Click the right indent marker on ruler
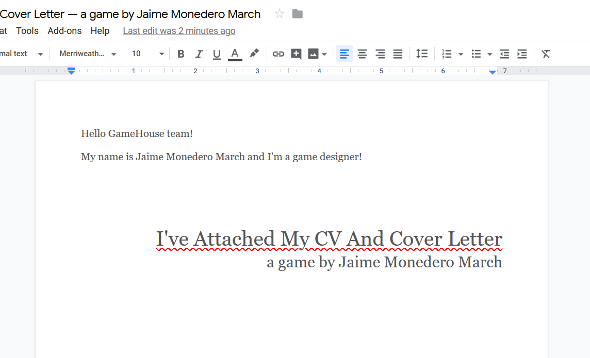590x358 pixels. click(x=493, y=72)
